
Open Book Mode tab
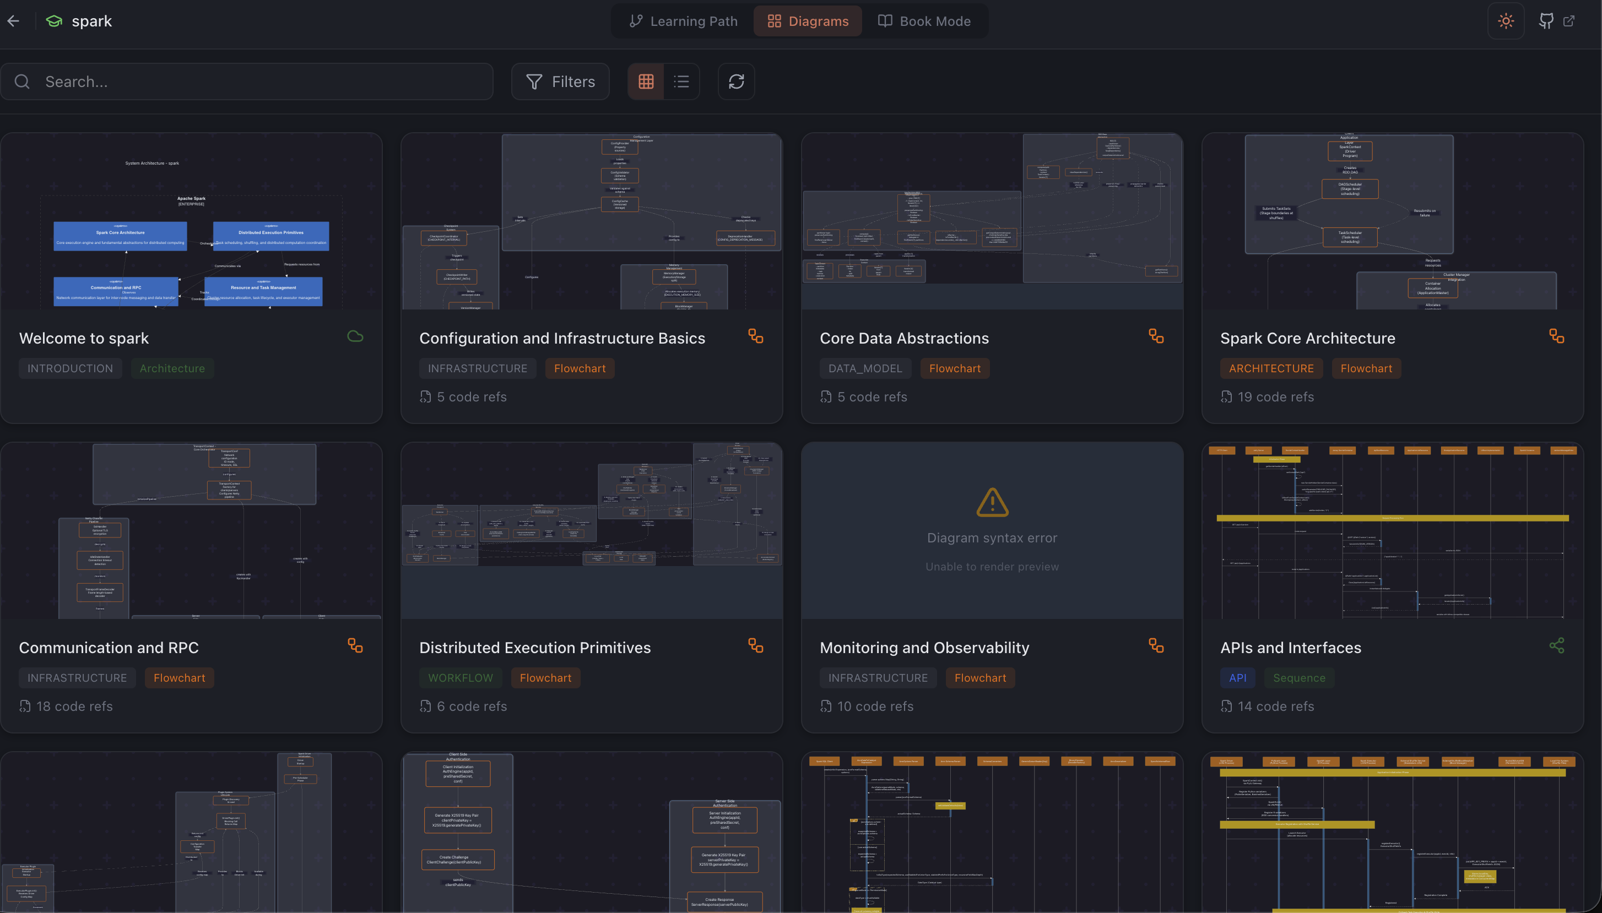tap(924, 21)
